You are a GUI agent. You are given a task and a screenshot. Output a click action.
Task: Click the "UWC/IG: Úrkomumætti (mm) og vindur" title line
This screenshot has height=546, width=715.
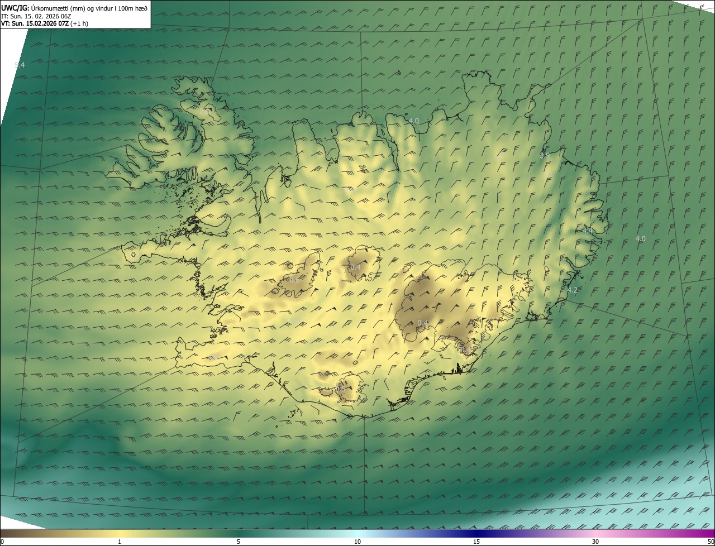coord(74,8)
